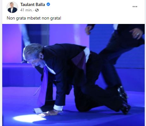Open the 41 min. timestamp link

[26, 10]
